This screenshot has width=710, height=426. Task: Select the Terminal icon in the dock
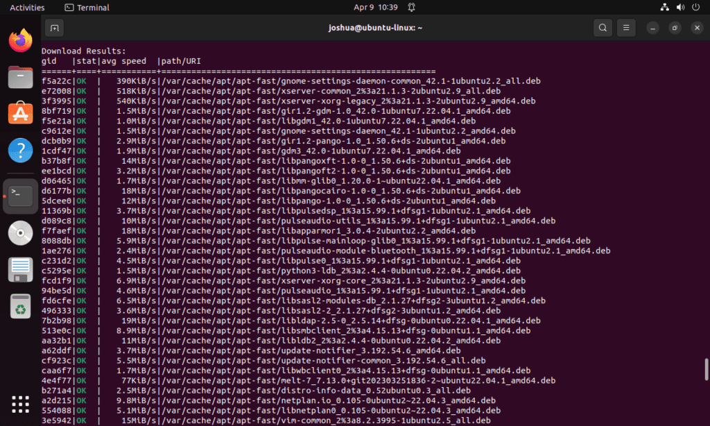pyautogui.click(x=20, y=196)
